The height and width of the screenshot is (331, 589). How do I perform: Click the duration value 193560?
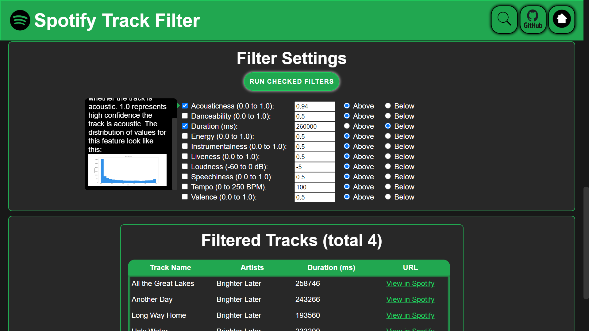click(x=307, y=315)
